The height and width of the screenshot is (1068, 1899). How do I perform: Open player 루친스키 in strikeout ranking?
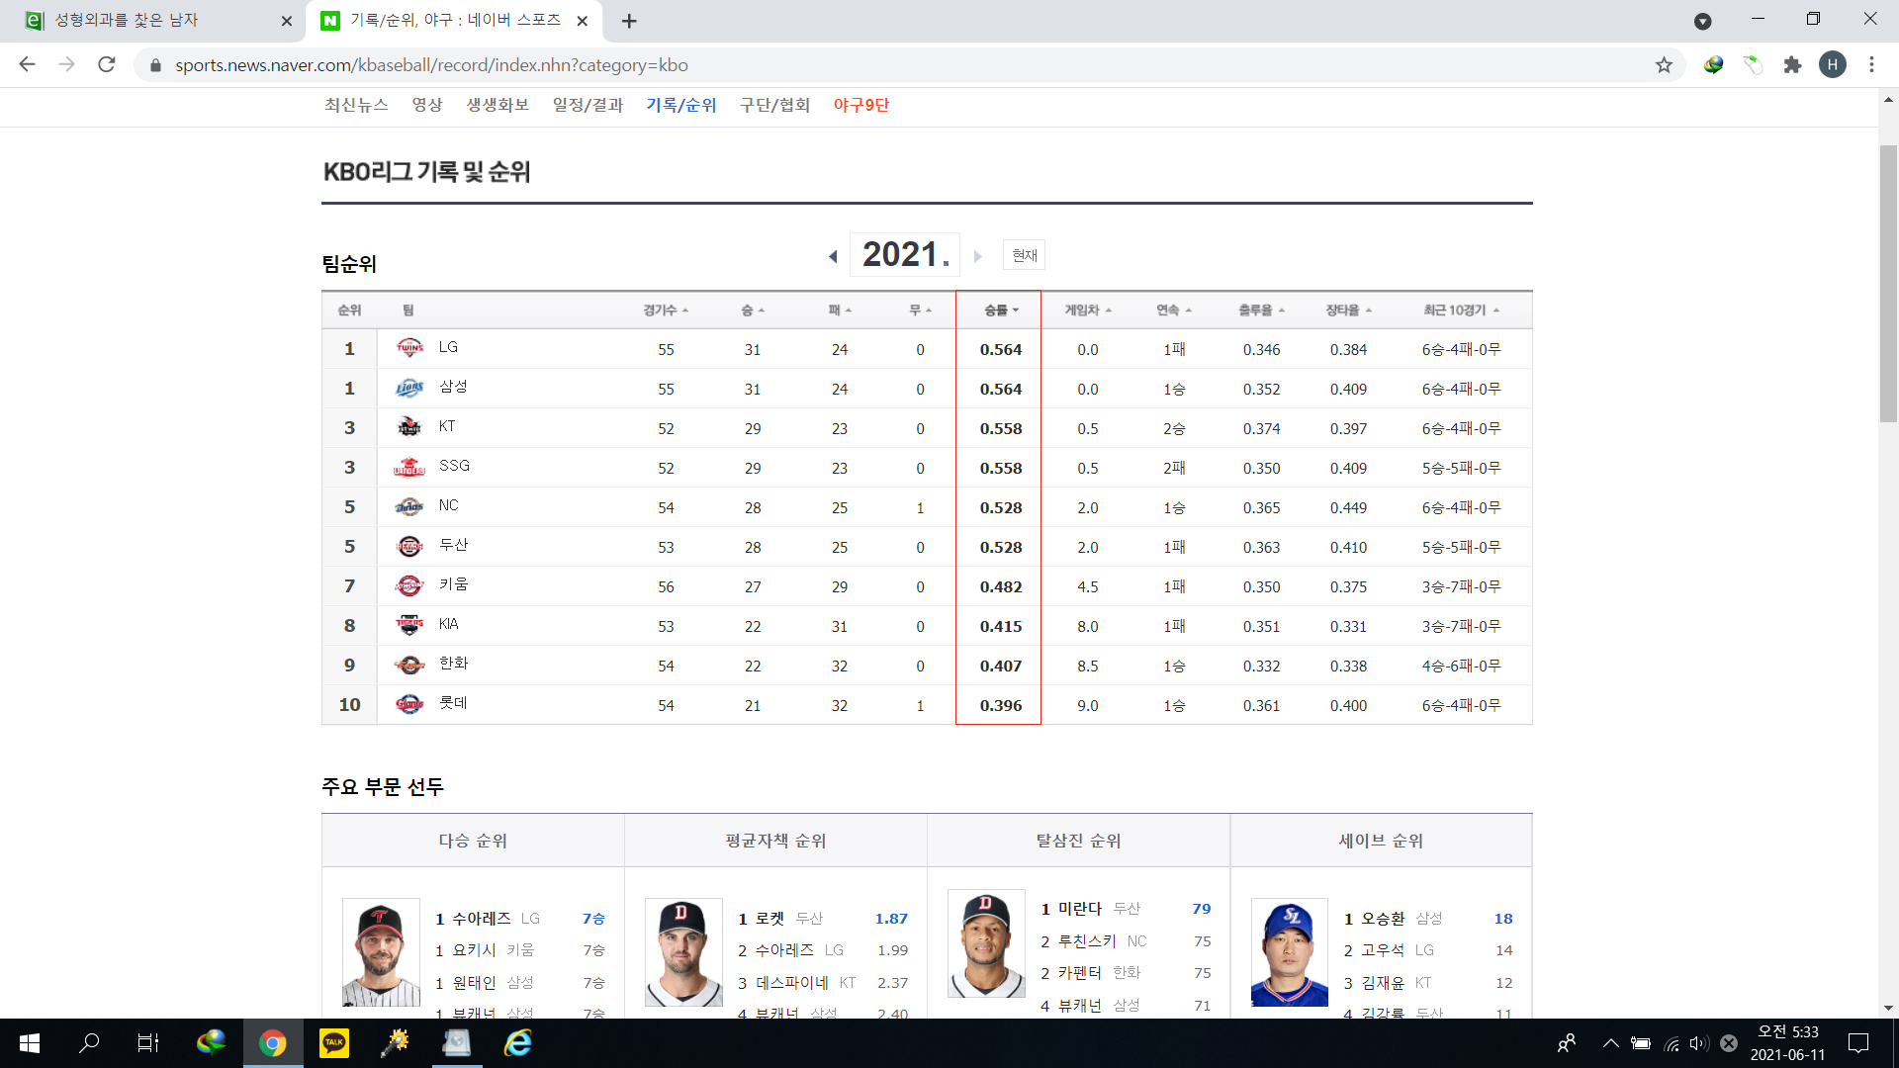tap(1087, 941)
